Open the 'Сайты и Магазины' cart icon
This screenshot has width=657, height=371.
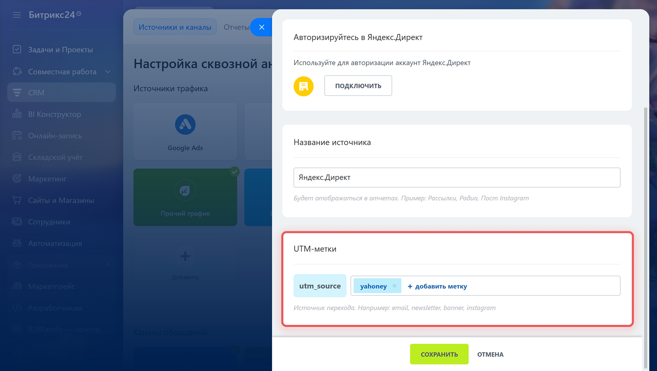17,200
